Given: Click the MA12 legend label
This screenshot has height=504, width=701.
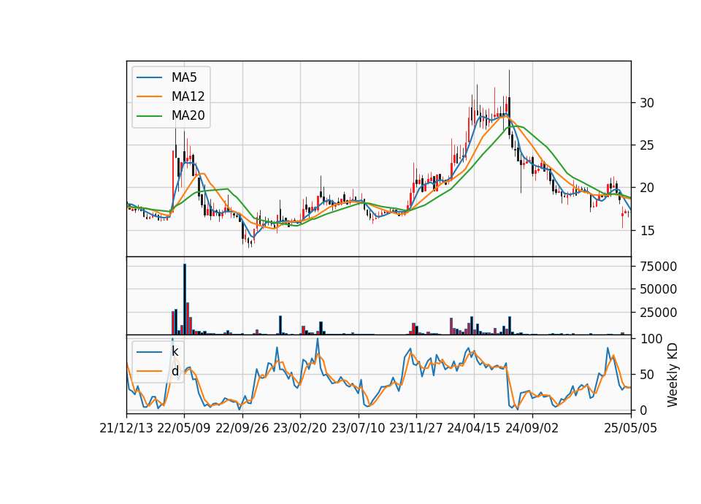Looking at the screenshot, I should pyautogui.click(x=188, y=96).
